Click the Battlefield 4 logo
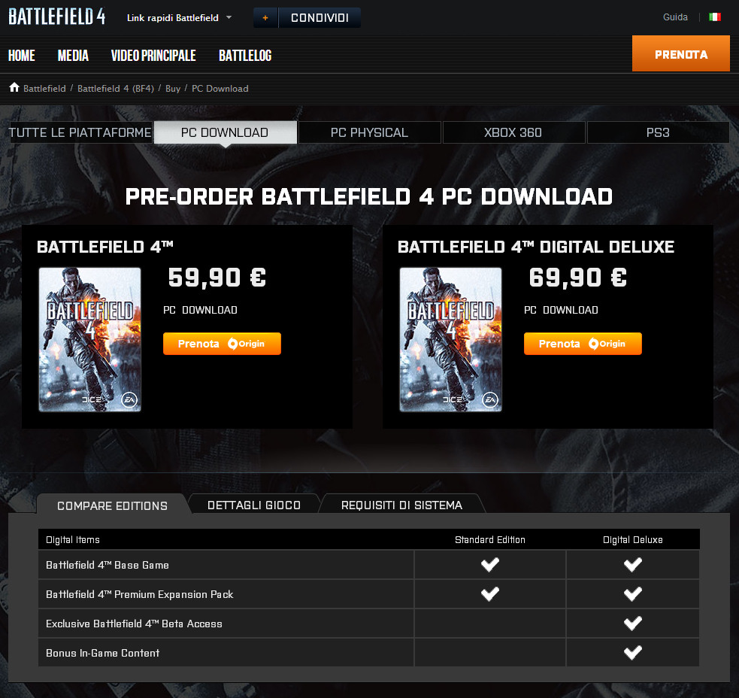 tap(56, 17)
